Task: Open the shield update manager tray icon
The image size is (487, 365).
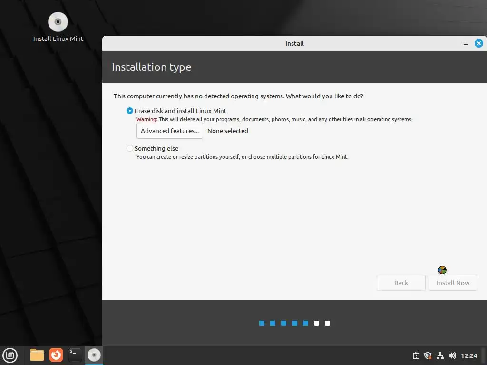Action: tap(428, 355)
